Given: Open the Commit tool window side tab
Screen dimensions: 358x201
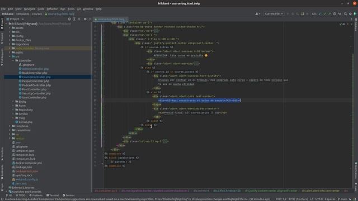Looking at the screenshot, I should [x=2, y=39].
